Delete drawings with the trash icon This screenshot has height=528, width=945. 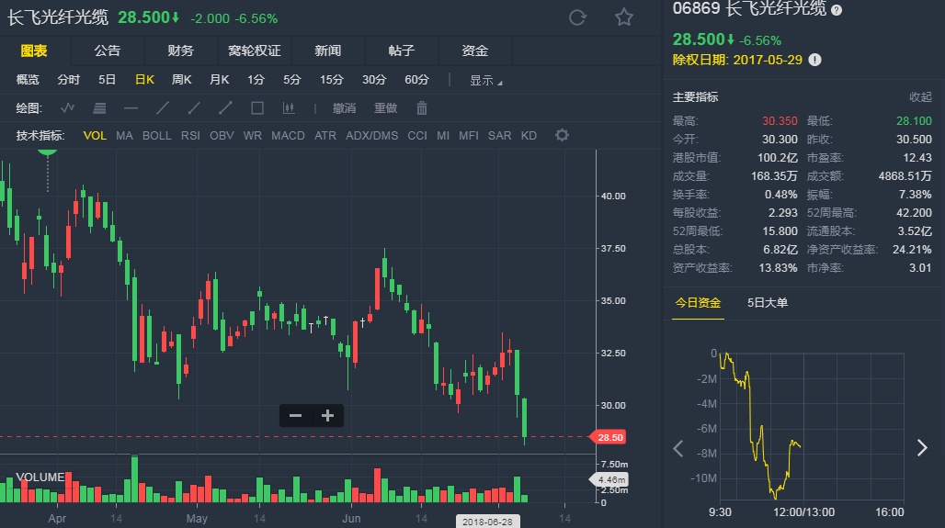422,108
